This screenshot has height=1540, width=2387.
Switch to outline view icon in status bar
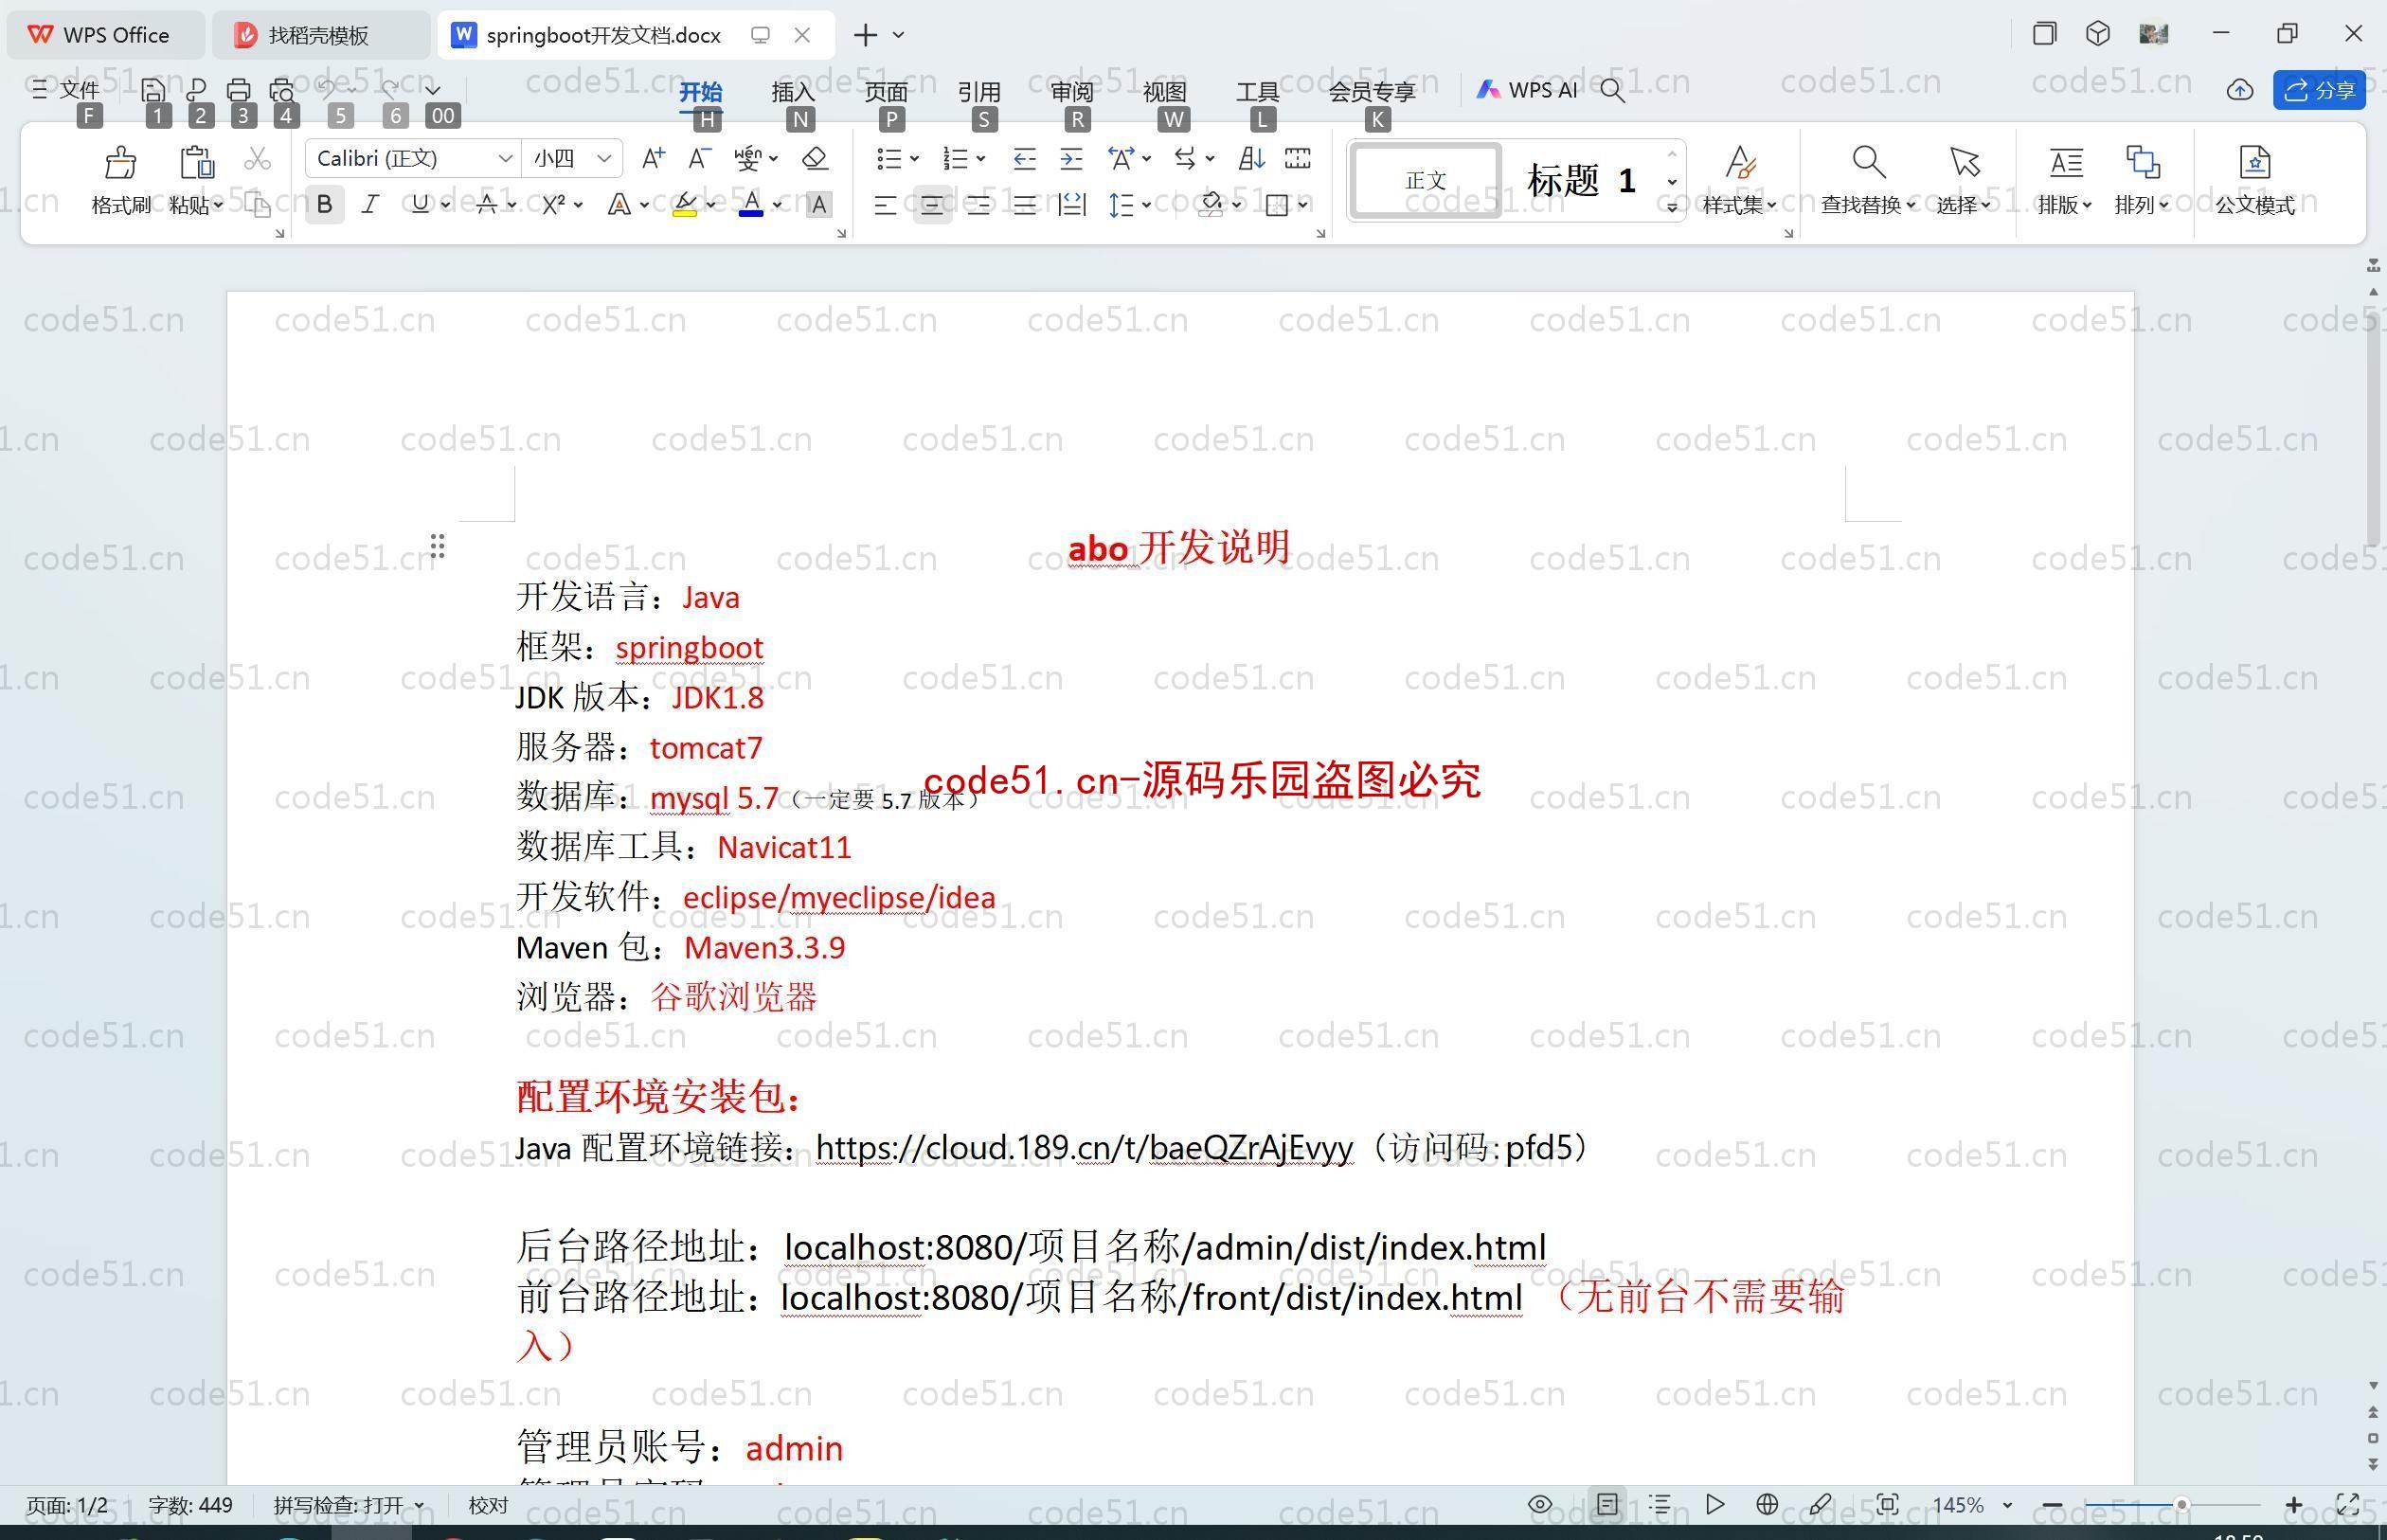1660,1504
